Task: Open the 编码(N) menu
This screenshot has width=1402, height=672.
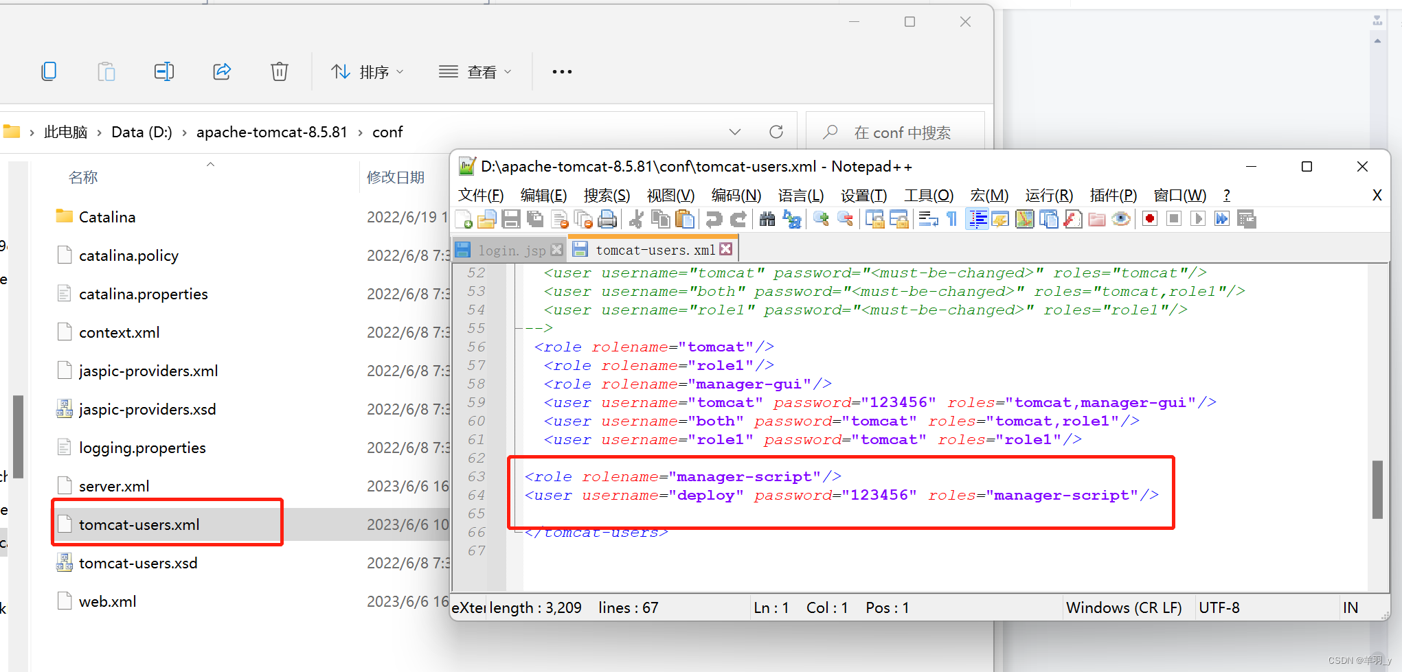Action: [736, 196]
